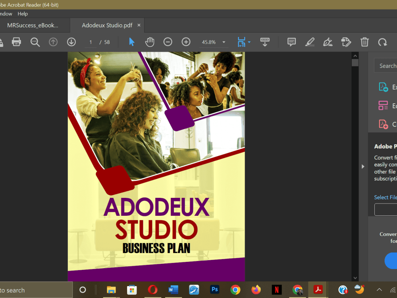Open Cortana circle in taskbar
Viewport: 397px width, 298px height.
point(83,290)
